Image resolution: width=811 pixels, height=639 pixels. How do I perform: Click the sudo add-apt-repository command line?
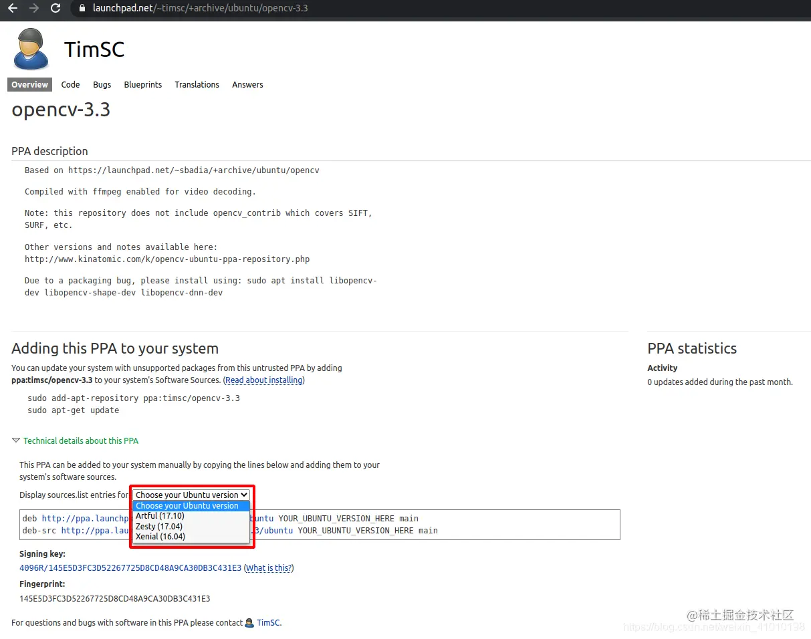point(134,398)
